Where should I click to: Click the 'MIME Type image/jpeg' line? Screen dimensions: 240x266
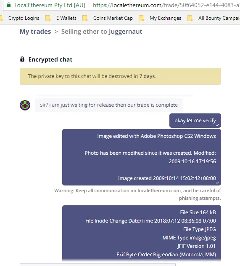click(x=189, y=238)
